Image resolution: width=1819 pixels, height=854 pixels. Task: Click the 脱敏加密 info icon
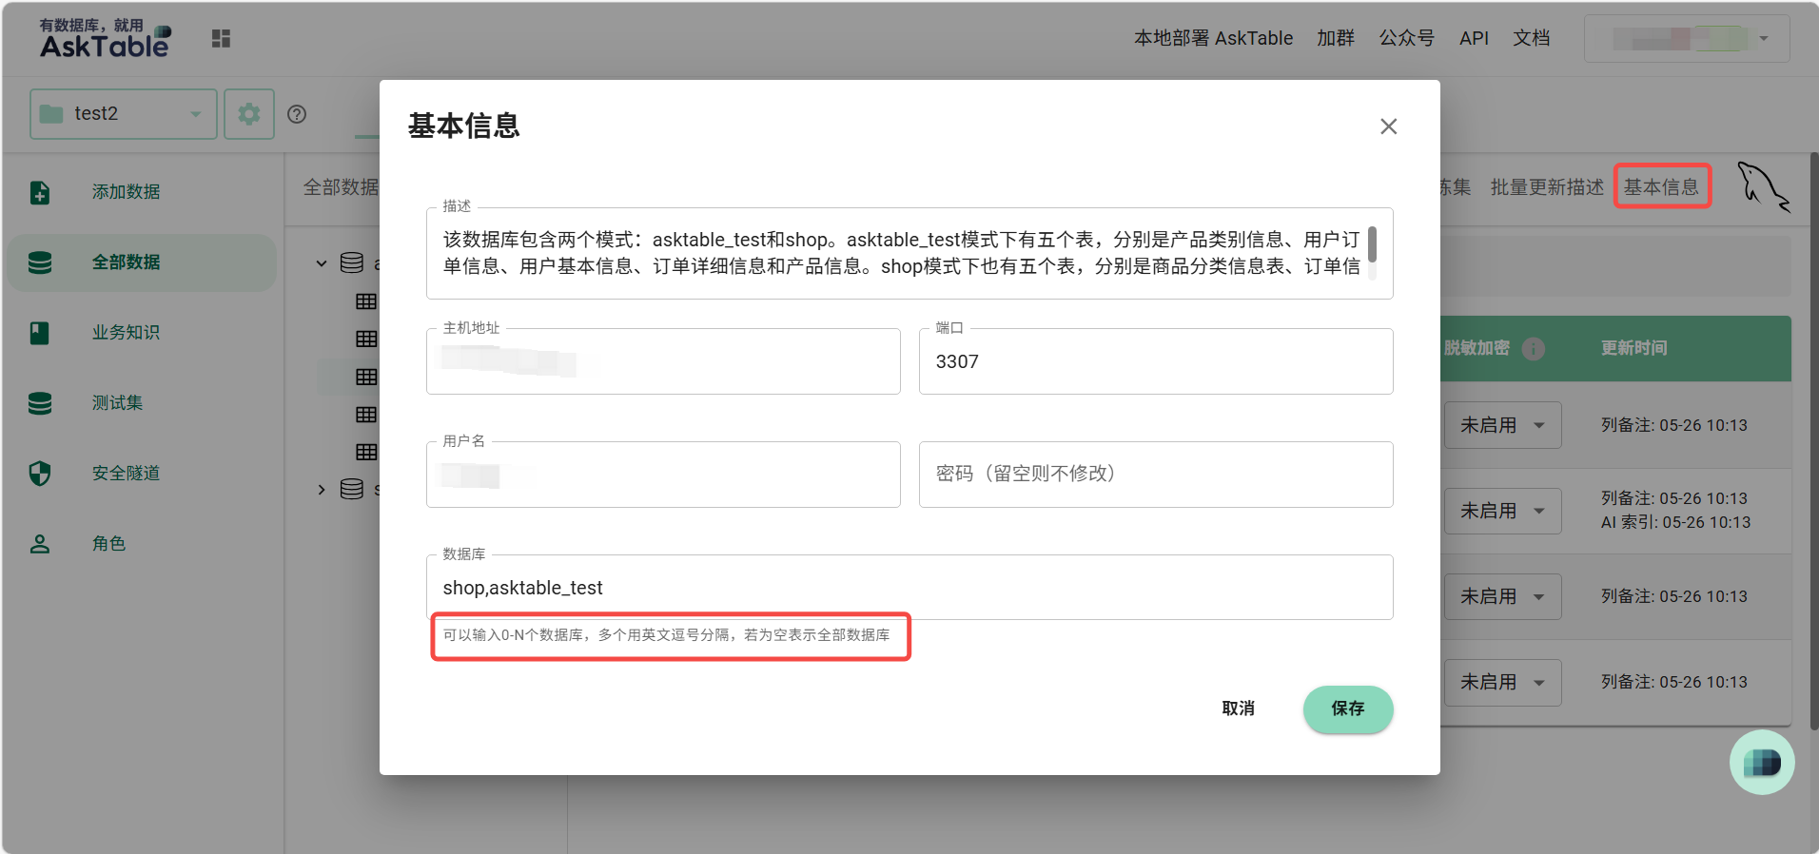point(1534,348)
